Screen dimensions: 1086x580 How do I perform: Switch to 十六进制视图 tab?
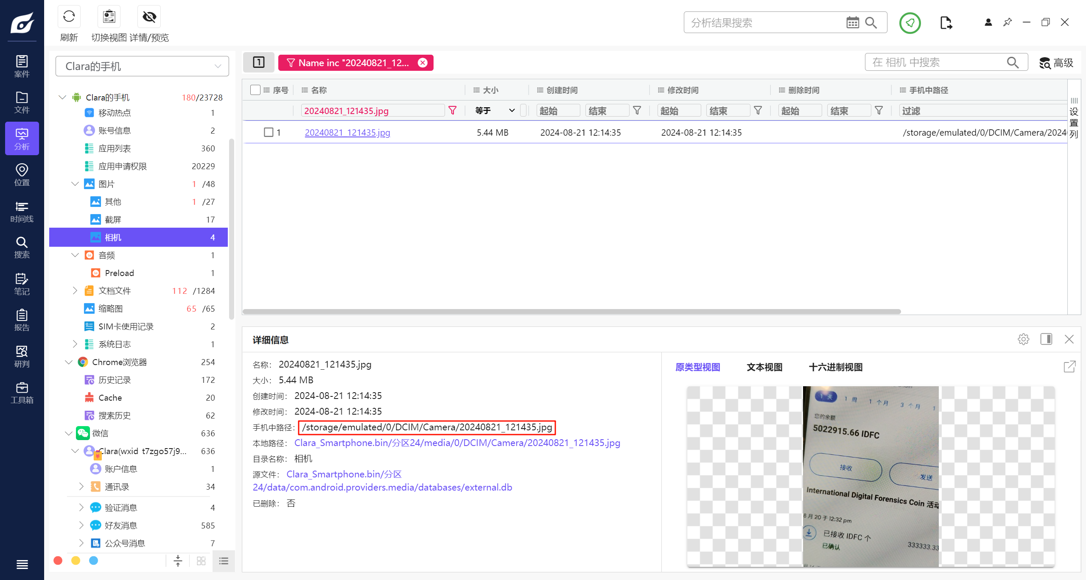(x=835, y=367)
